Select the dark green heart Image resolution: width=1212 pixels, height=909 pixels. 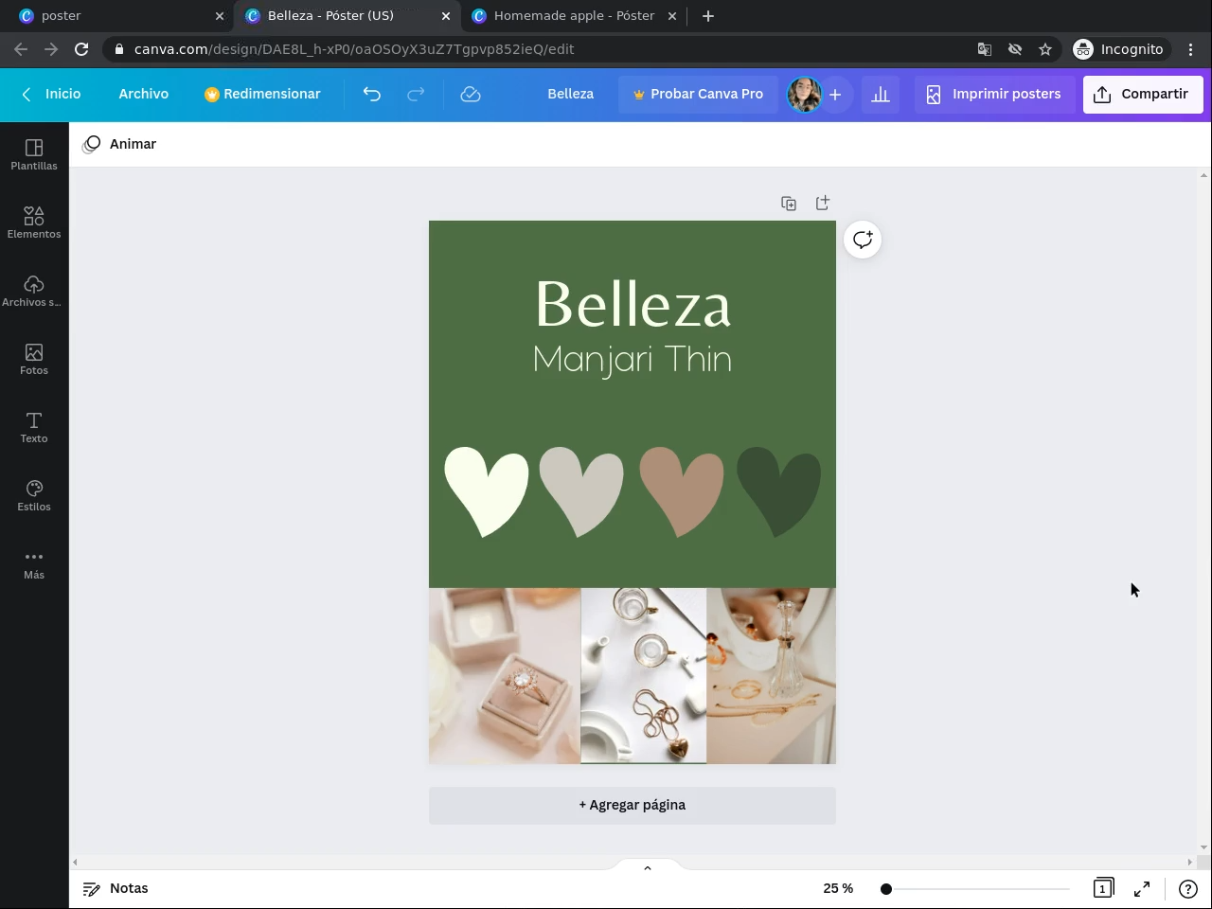779,491
